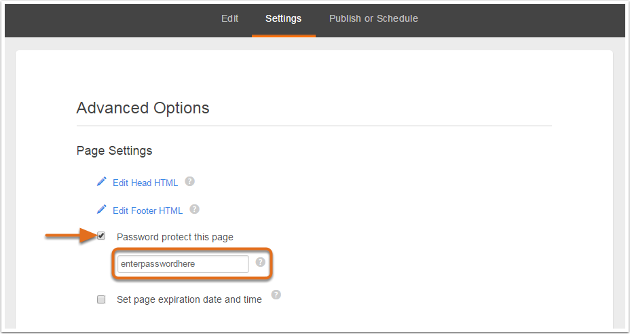Open the Publish or Schedule tab

coord(373,18)
